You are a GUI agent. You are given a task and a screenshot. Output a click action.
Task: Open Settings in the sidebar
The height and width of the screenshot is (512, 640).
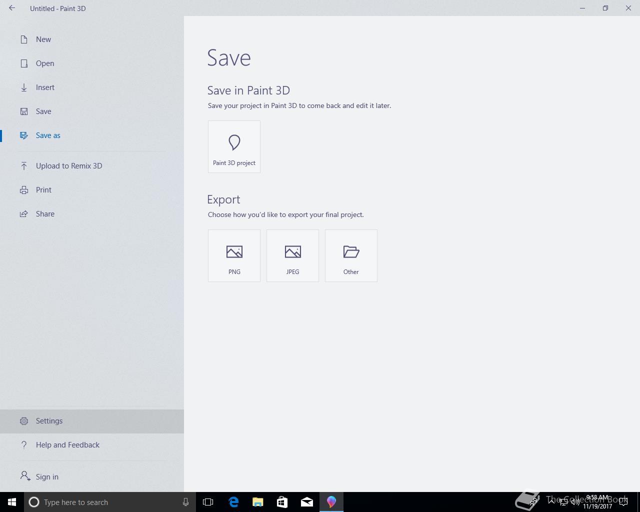tap(92, 421)
